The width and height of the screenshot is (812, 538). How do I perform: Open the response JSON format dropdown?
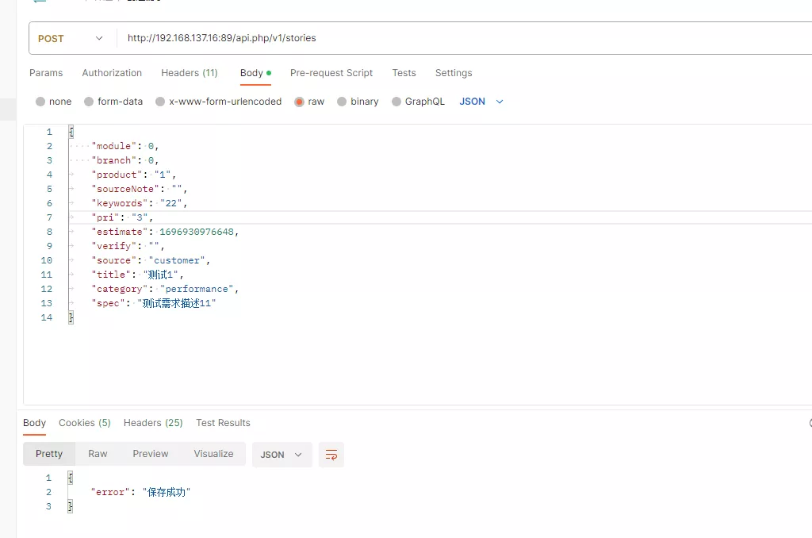282,455
